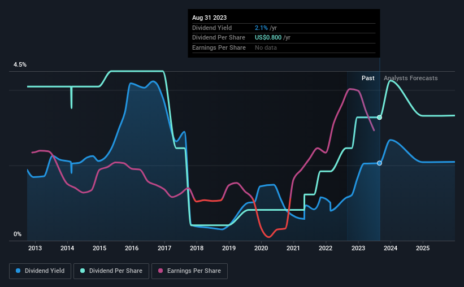Toggle the Earnings Per Share legend button

(x=189, y=271)
